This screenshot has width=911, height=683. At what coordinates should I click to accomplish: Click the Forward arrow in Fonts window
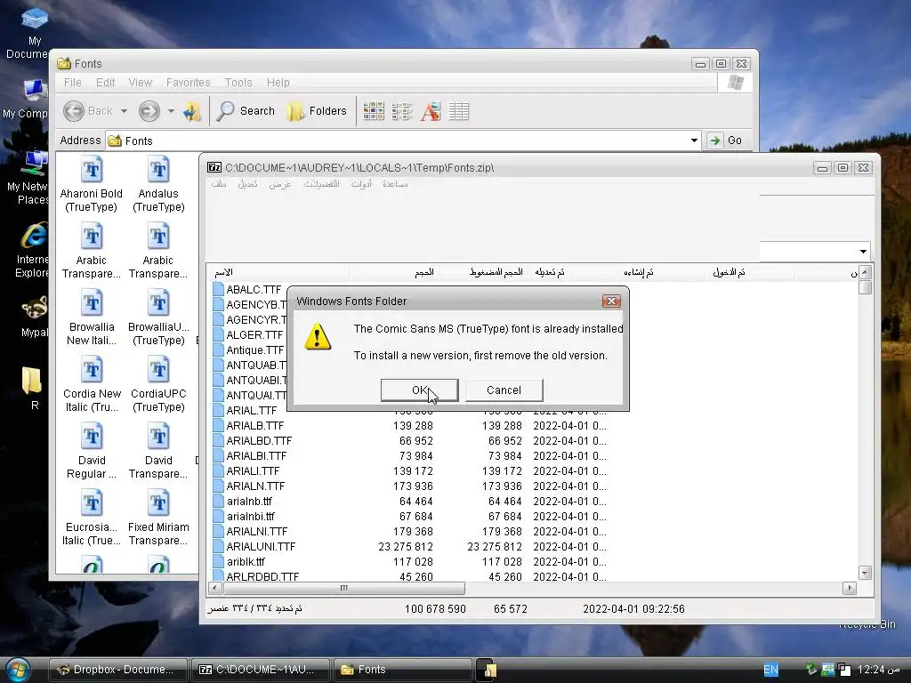[x=149, y=111]
